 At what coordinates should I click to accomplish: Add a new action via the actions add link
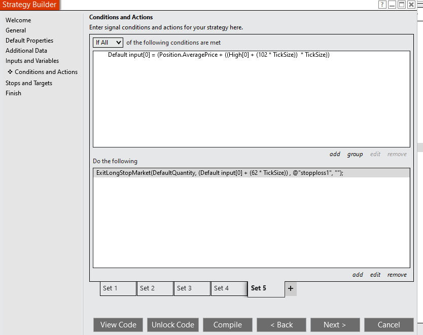358,274
